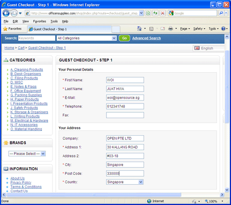This screenshot has width=231, height=205.
Task: Click the RSS Feeds icon
Action: click(151, 29)
